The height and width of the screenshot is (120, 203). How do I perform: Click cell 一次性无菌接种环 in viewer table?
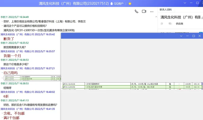point(107,84)
